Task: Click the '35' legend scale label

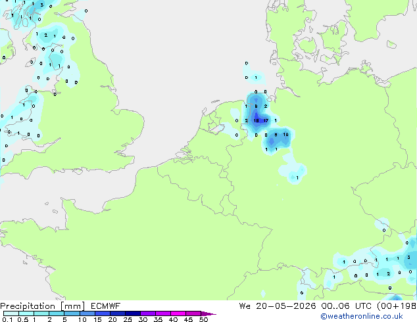Action: [x=158, y=319]
